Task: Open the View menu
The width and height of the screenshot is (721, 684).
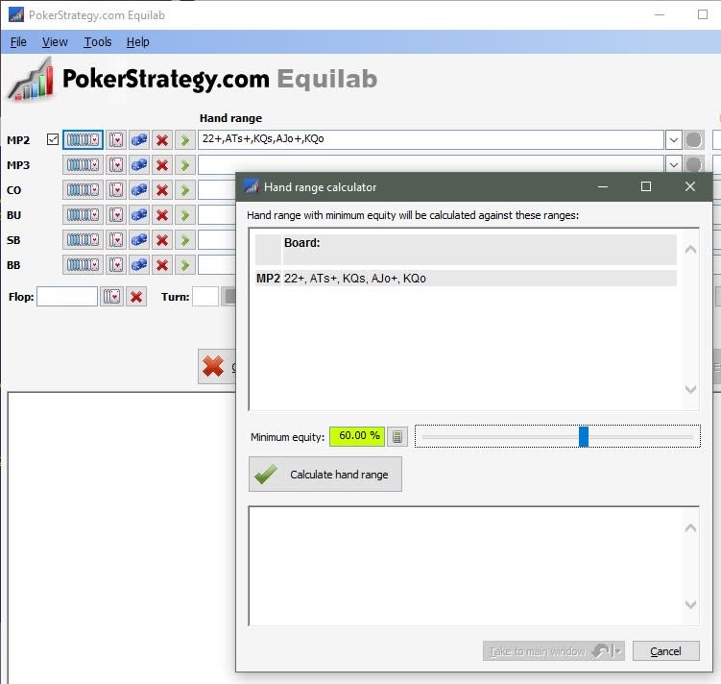Action: [55, 42]
